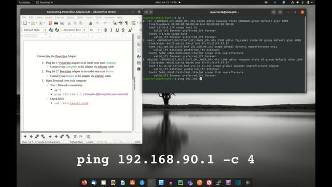332x187 pixels.
Task: Open sidebar Page deck icon
Action: click(x=139, y=50)
